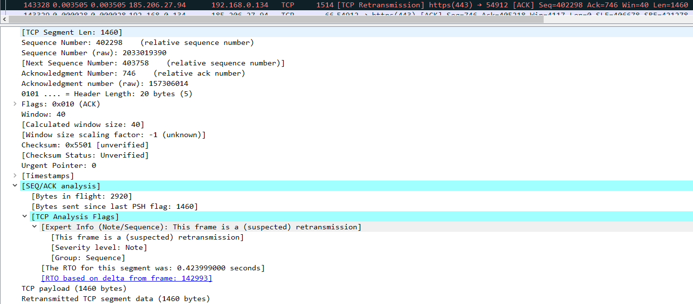The width and height of the screenshot is (693, 304).
Task: Select Retransmitted TCP segment data line
Action: coord(115,299)
